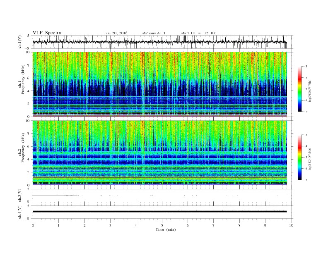
Task: Click the "Time (min)" x-axis title
Action: [166, 229]
